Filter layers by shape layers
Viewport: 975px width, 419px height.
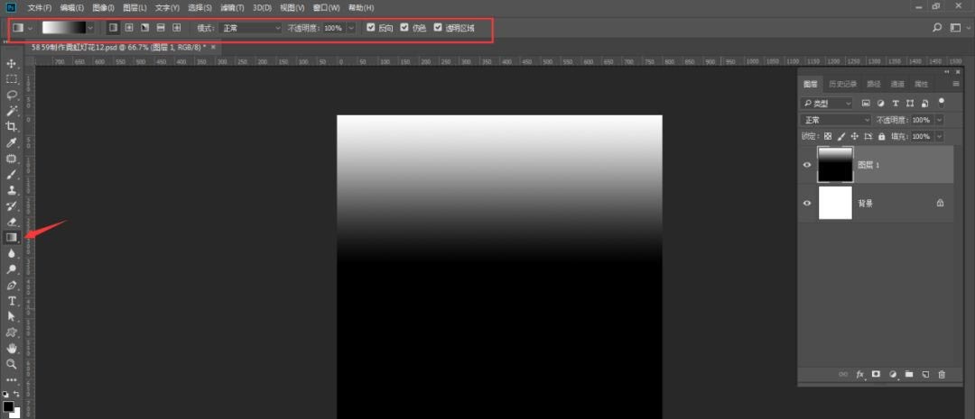[x=910, y=103]
